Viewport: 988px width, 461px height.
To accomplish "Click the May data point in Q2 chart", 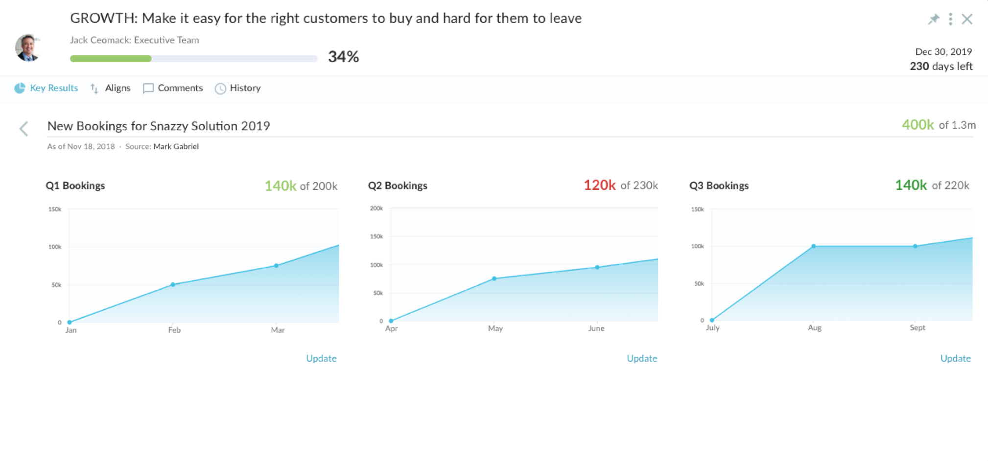I will [x=494, y=278].
